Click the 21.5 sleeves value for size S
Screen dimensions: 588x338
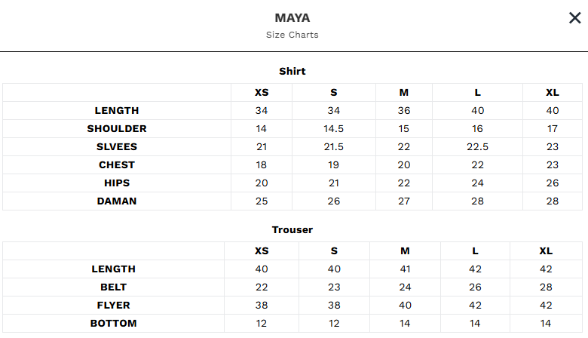click(x=334, y=147)
